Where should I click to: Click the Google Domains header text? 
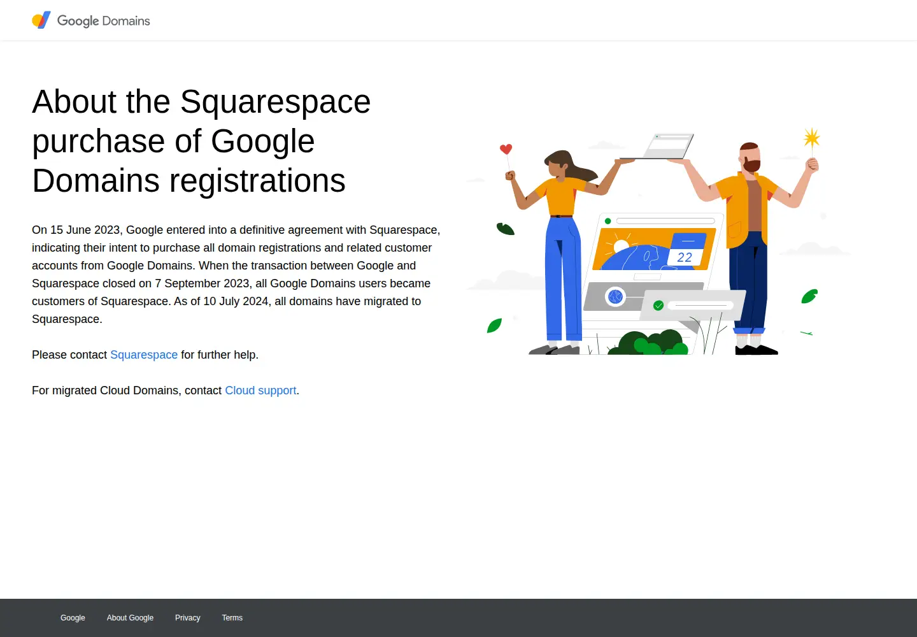104,21
